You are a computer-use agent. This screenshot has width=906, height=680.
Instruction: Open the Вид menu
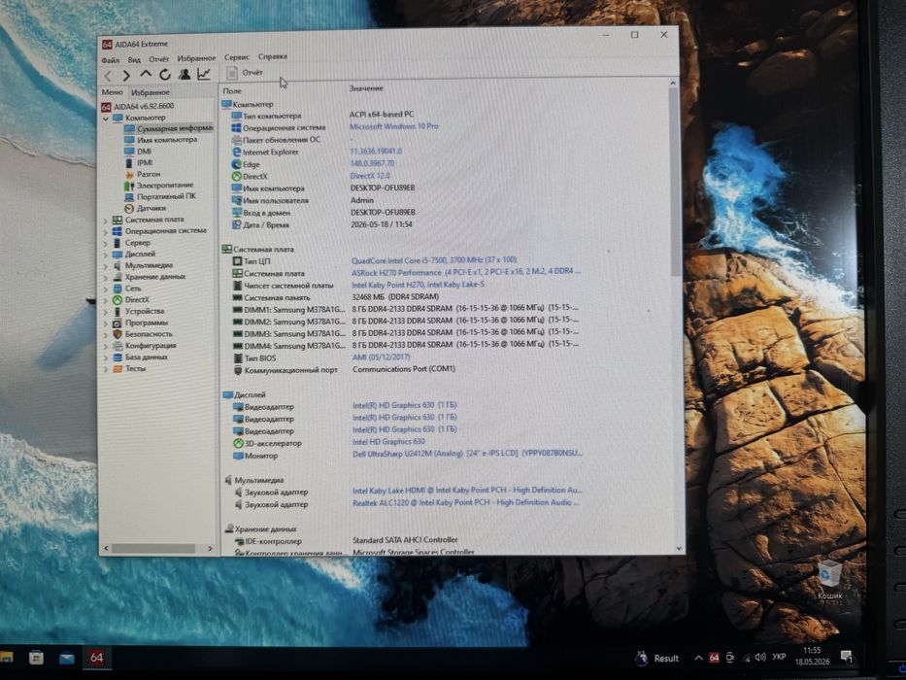(134, 59)
